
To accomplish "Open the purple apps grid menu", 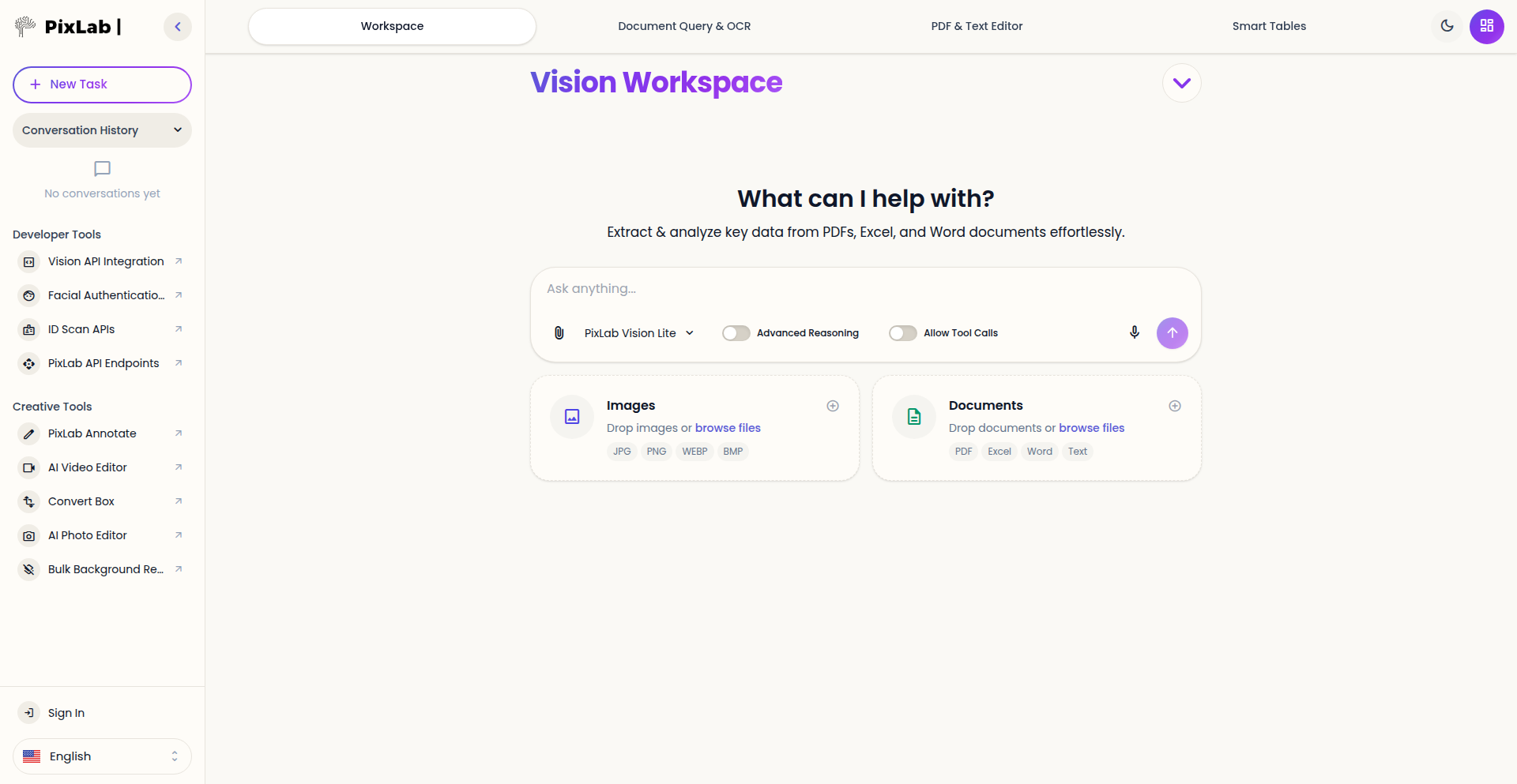I will pyautogui.click(x=1486, y=26).
